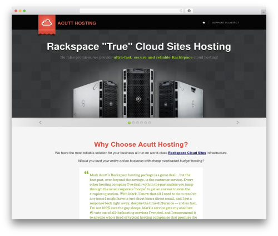This screenshot has height=236, width=278.
Task: Click the server towers slide image
Action: click(138, 93)
